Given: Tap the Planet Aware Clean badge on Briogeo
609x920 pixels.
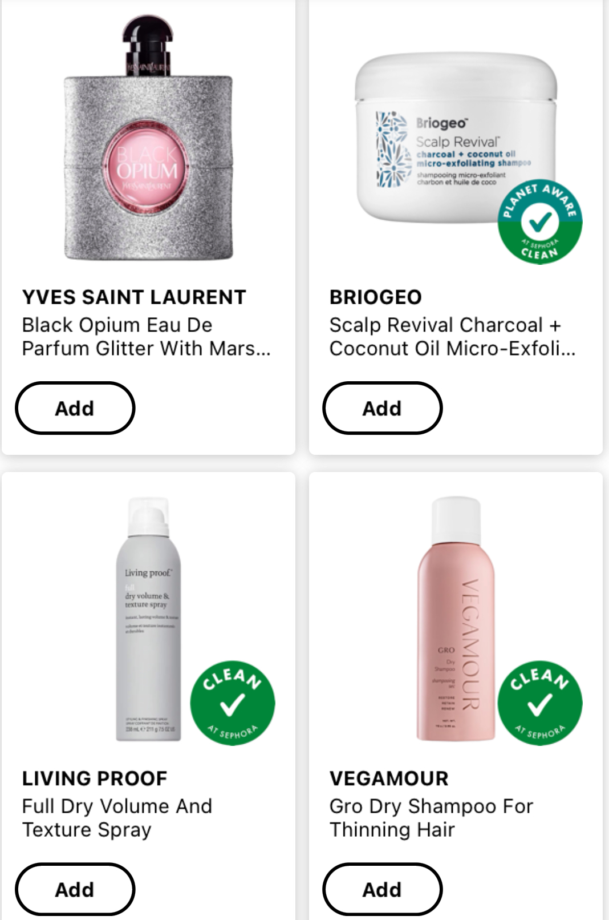Looking at the screenshot, I should 539,221.
